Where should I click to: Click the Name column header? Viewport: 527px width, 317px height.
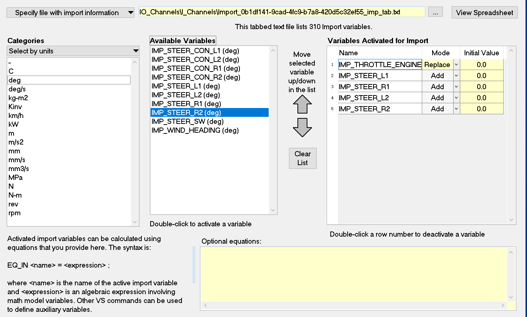(x=380, y=53)
